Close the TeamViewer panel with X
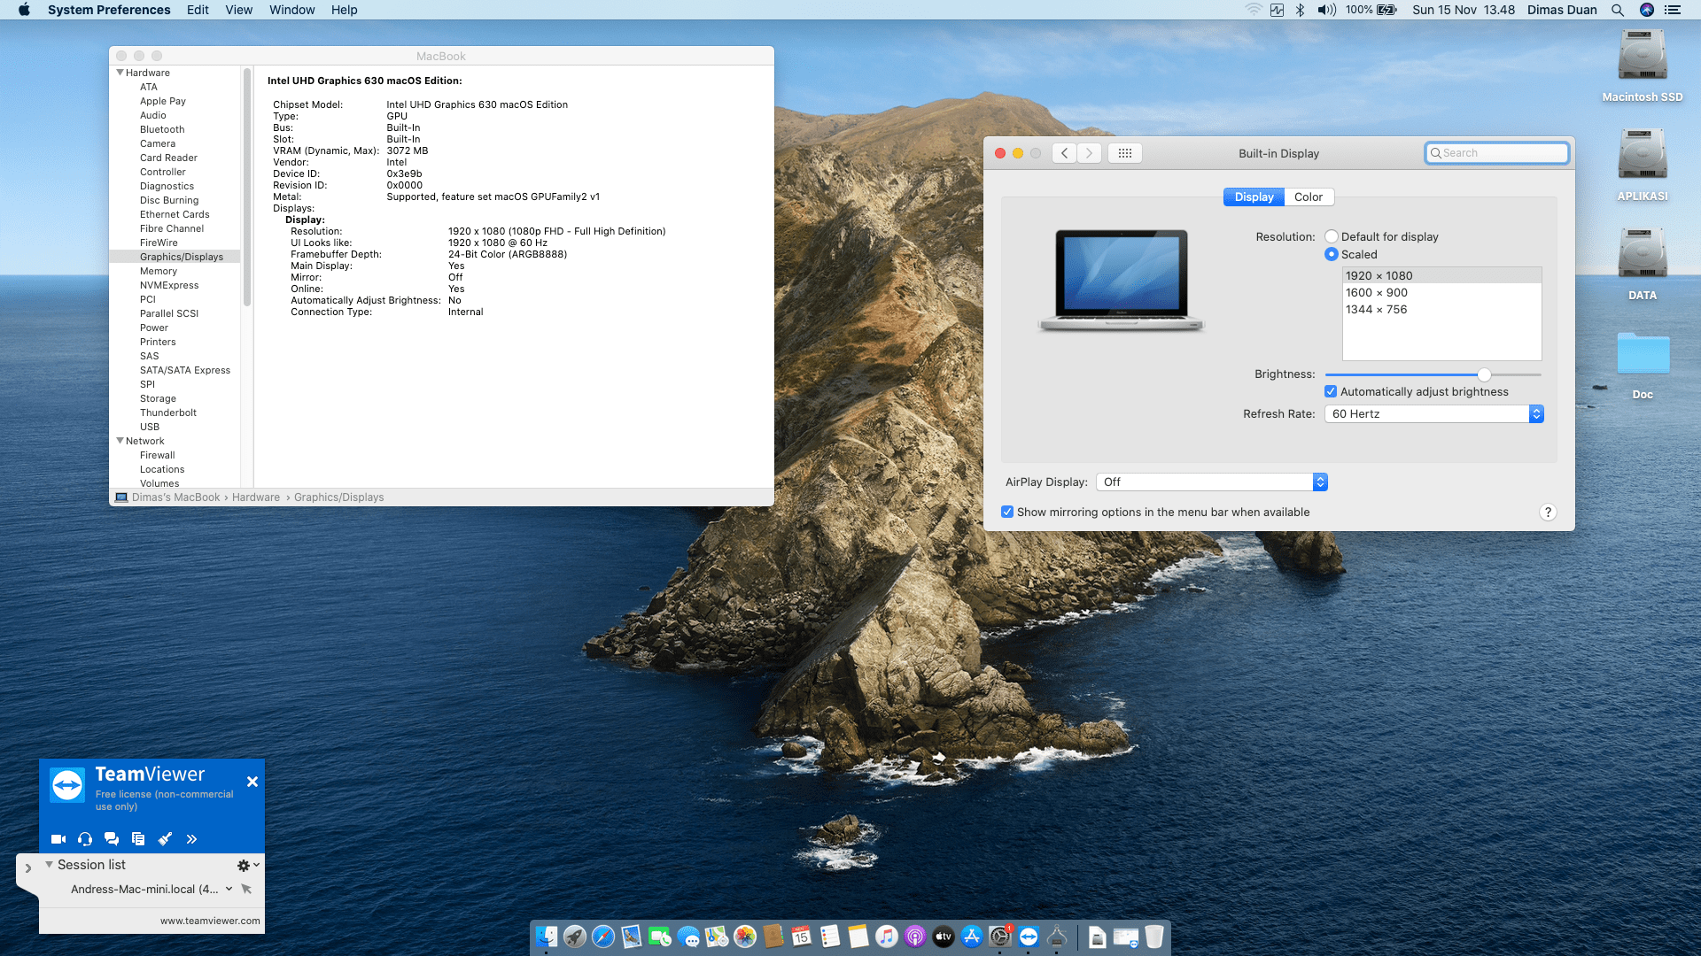The height and width of the screenshot is (956, 1701). pyautogui.click(x=252, y=782)
